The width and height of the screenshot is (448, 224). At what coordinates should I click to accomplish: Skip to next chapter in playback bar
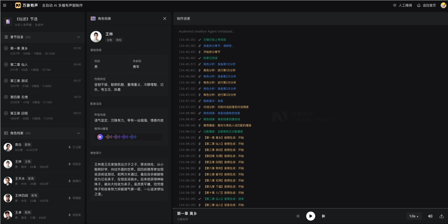pyautogui.click(x=323, y=216)
